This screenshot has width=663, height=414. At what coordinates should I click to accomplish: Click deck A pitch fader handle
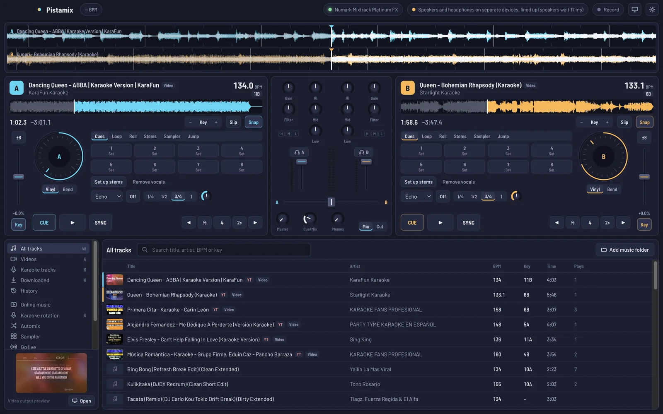[19, 177]
